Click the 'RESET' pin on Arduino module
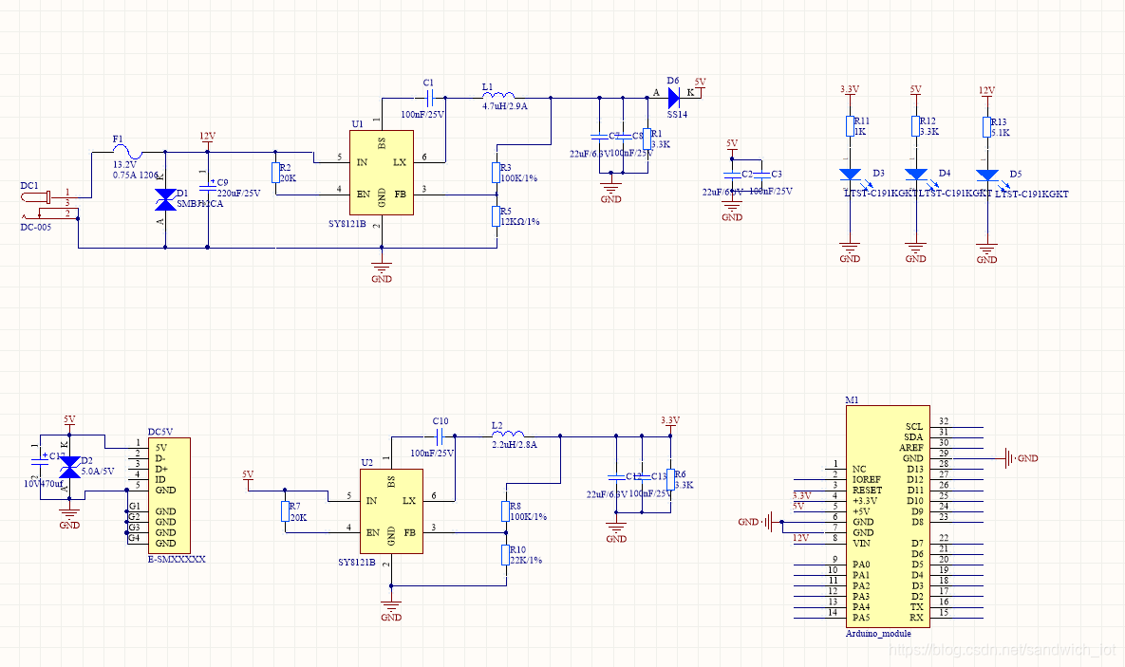Screen dimensions: 1125x667 point(867,491)
